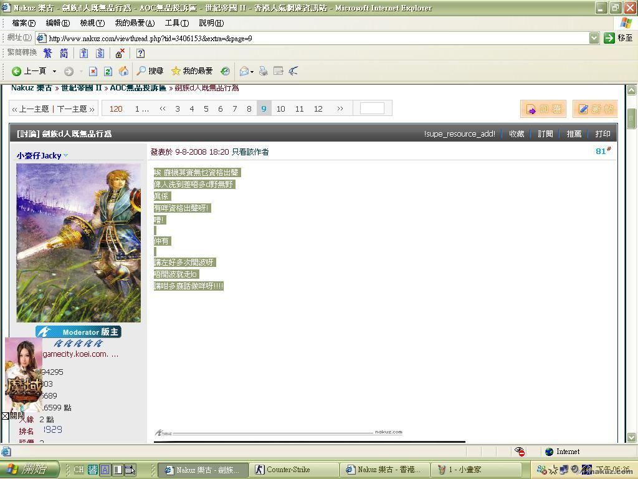This screenshot has width=638, height=479.
Task: Click the address bar URL field
Action: (x=313, y=38)
